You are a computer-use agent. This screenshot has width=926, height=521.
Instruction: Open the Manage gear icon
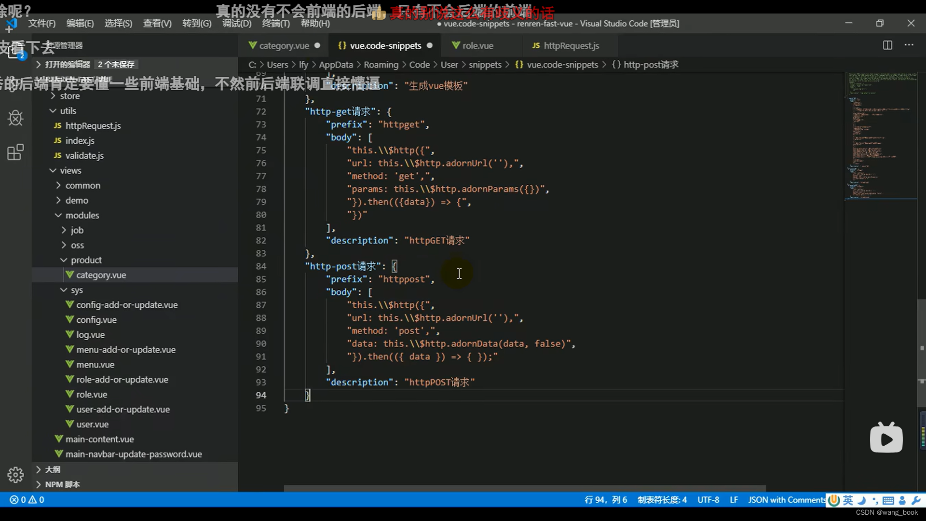[x=15, y=475]
